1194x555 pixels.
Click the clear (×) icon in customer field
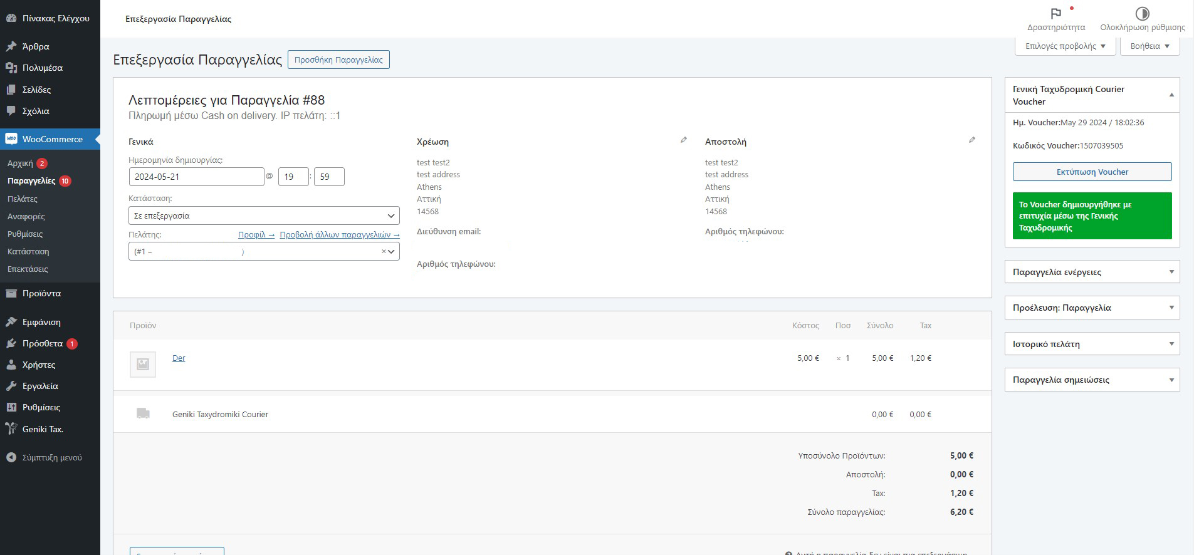tap(384, 251)
